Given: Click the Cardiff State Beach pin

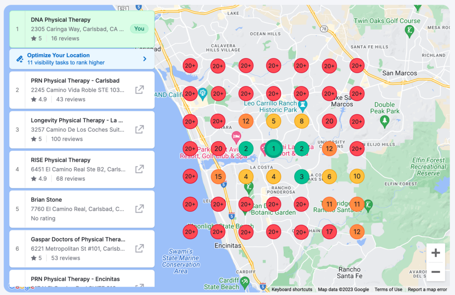Looking at the screenshot, I should pyautogui.click(x=245, y=283).
